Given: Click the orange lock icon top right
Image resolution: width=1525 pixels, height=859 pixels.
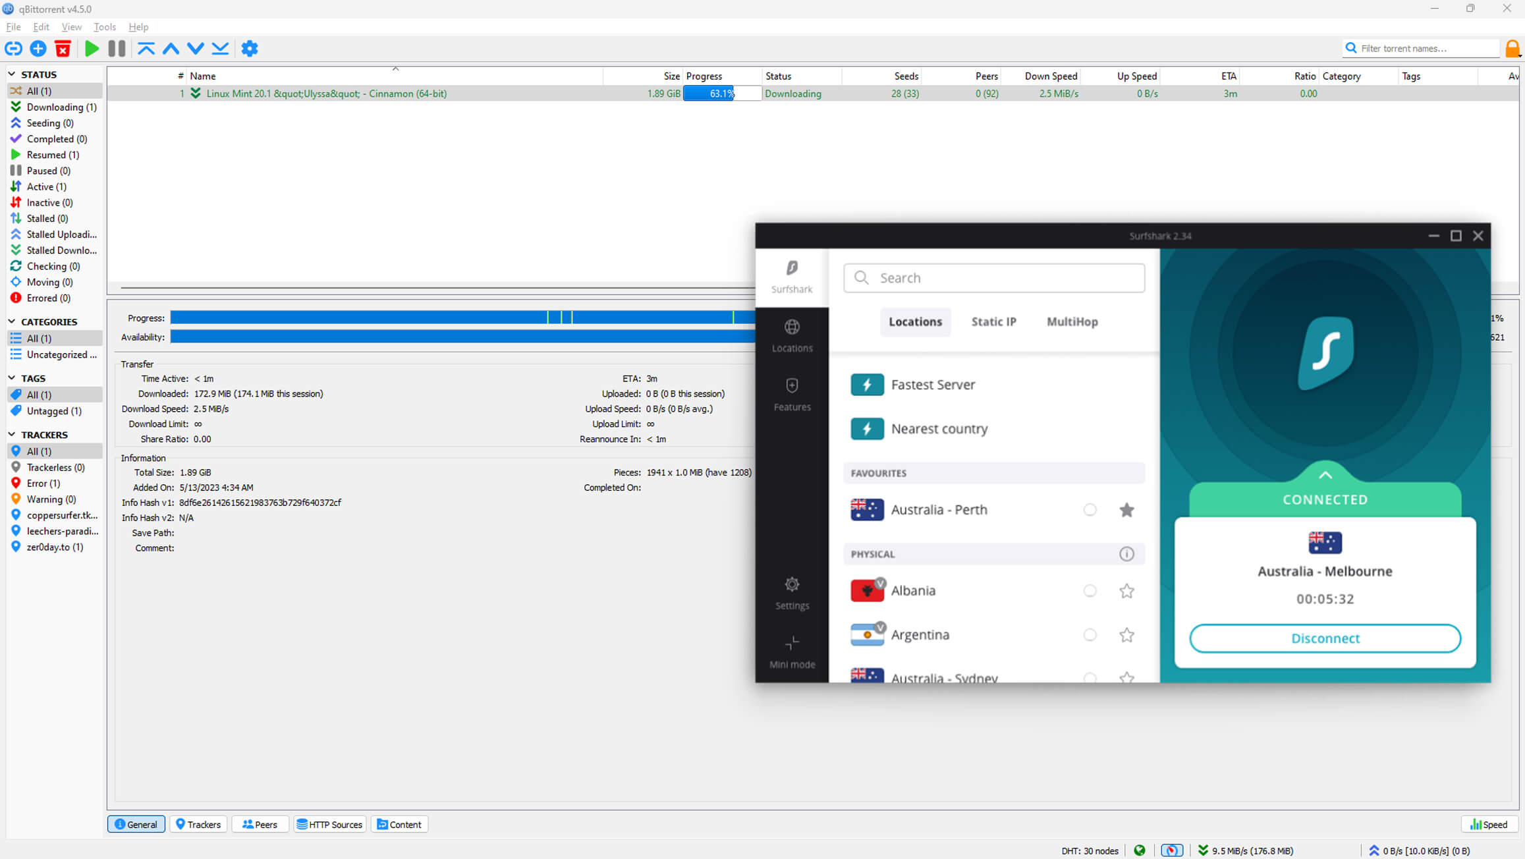Looking at the screenshot, I should point(1513,48).
